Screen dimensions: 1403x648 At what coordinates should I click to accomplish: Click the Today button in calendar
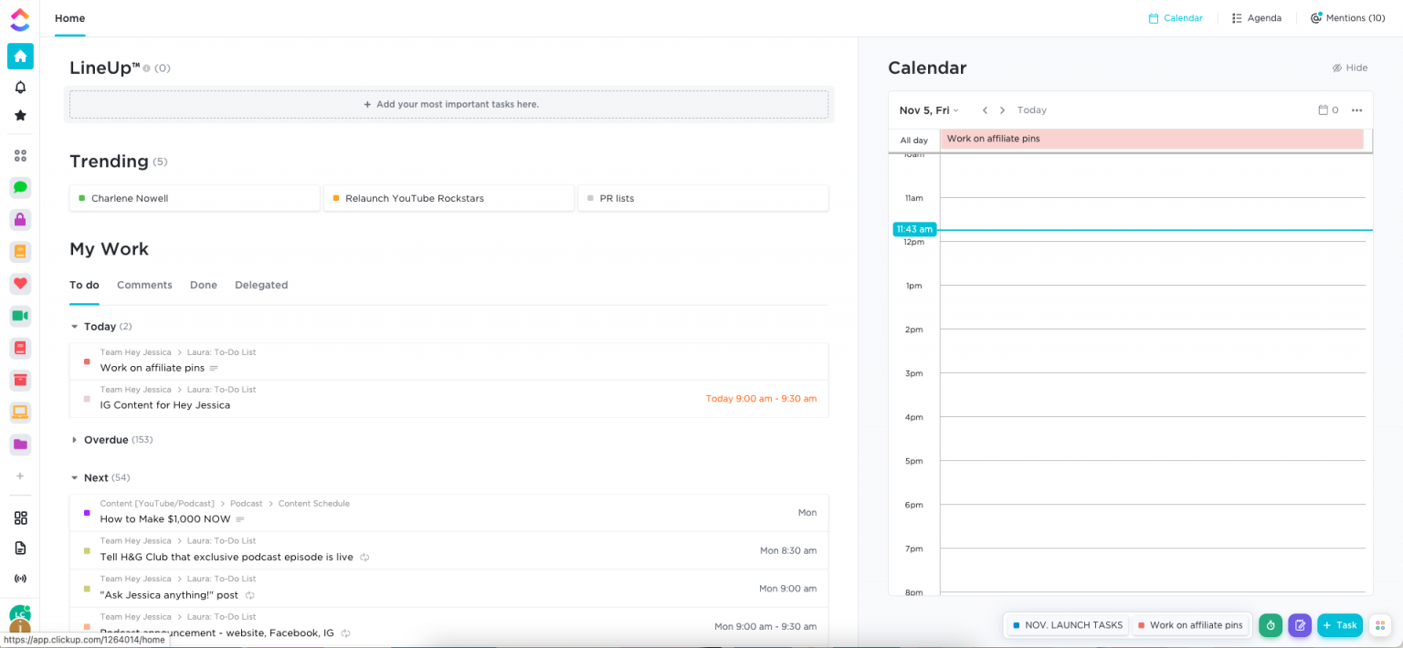tap(1031, 110)
